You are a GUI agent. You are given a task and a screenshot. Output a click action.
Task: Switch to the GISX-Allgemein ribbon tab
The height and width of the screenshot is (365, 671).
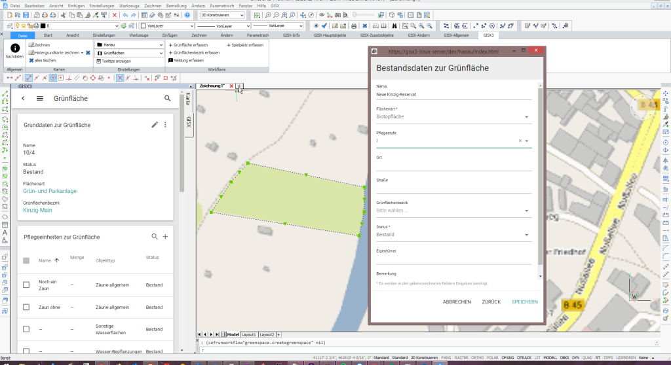457,35
